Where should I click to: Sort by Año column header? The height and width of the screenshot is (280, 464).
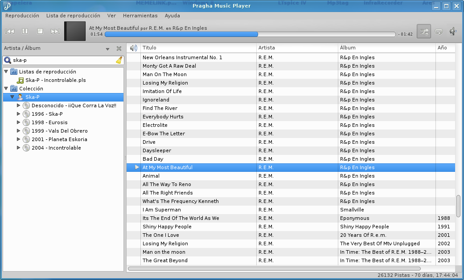445,48
